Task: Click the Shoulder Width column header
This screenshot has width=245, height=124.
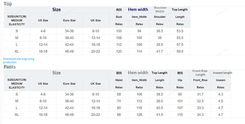Action: pos(160,10)
